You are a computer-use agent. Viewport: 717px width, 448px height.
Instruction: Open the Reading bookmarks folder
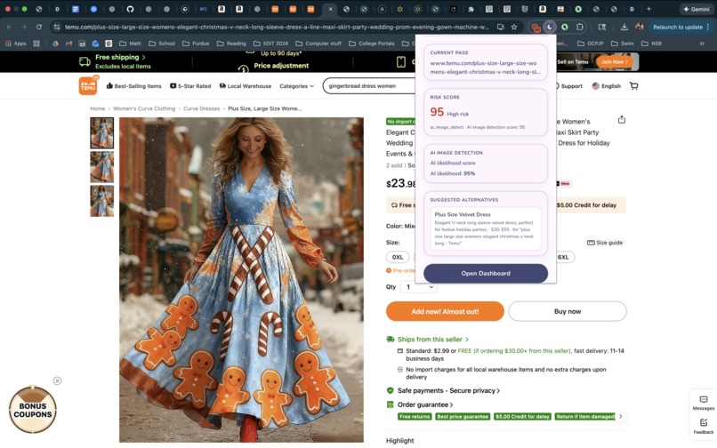(231, 44)
